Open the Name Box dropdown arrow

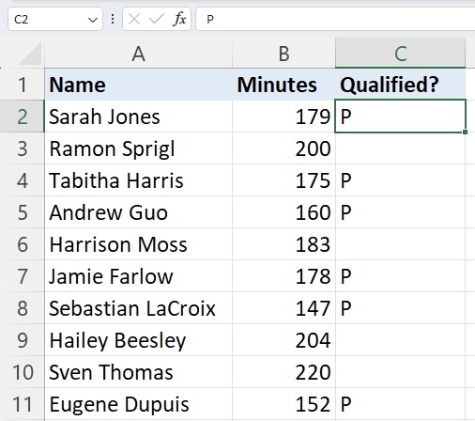(93, 20)
